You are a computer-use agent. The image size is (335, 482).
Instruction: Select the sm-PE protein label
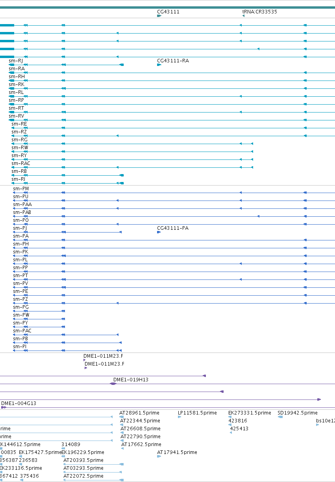[x=20, y=291]
